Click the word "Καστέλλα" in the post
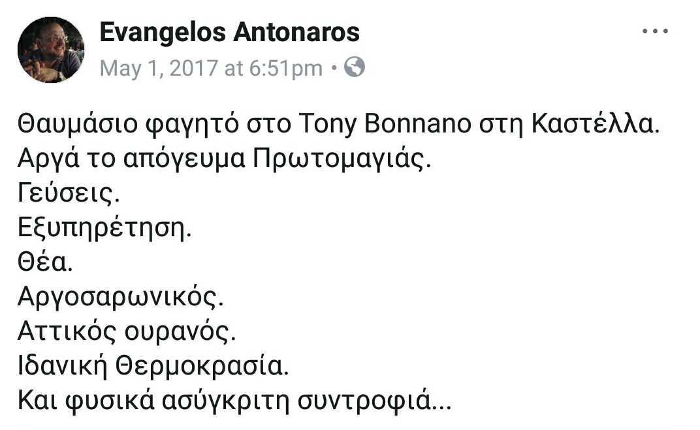The height and width of the screenshot is (430, 700). 596,125
